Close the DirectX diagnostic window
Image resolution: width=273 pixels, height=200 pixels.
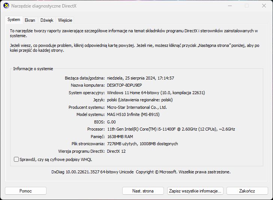click(264, 6)
